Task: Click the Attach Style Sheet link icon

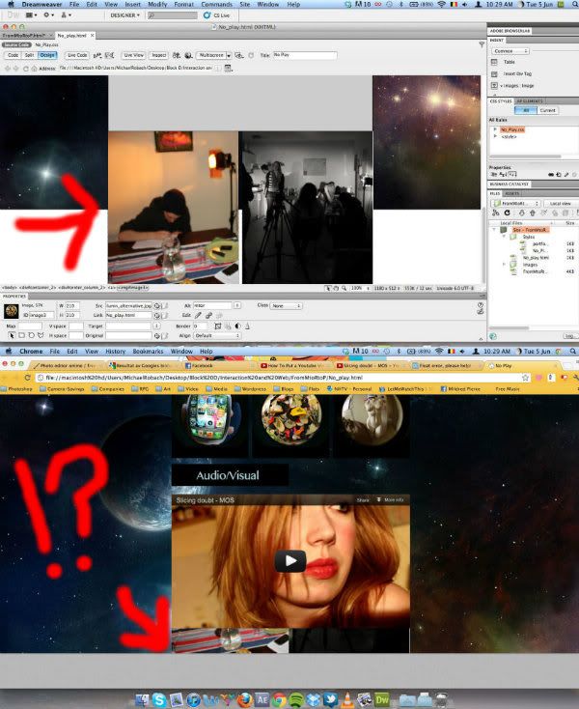Action: pos(552,175)
